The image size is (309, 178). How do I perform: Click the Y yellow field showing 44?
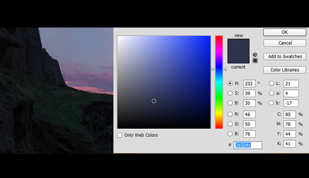[290, 134]
